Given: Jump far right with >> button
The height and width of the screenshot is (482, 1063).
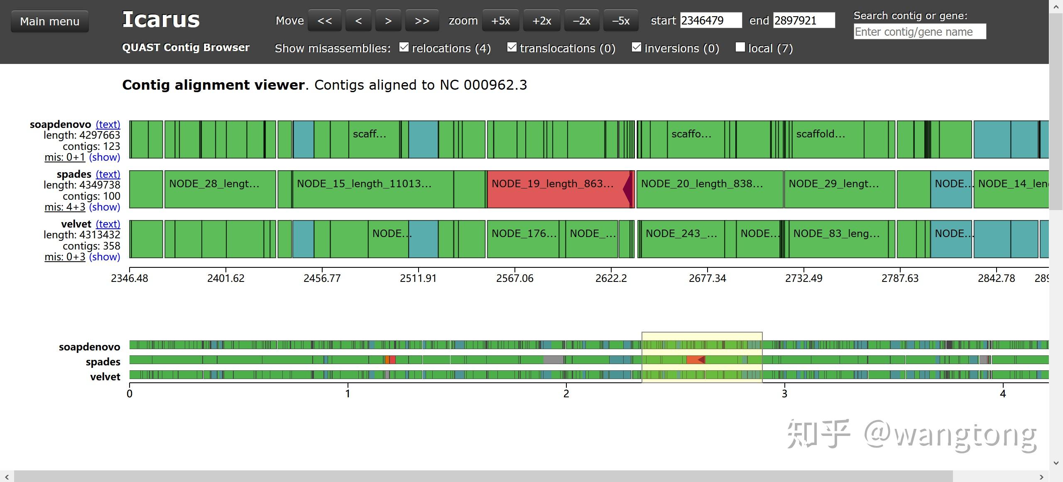Looking at the screenshot, I should pyautogui.click(x=421, y=21).
